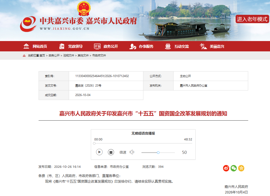The image size is (270, 196).
Task: Select the document number 嘉政发〔2026〕23号
Action: point(88,85)
